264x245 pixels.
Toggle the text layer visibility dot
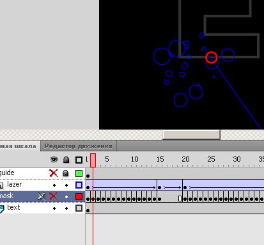pyautogui.click(x=54, y=208)
